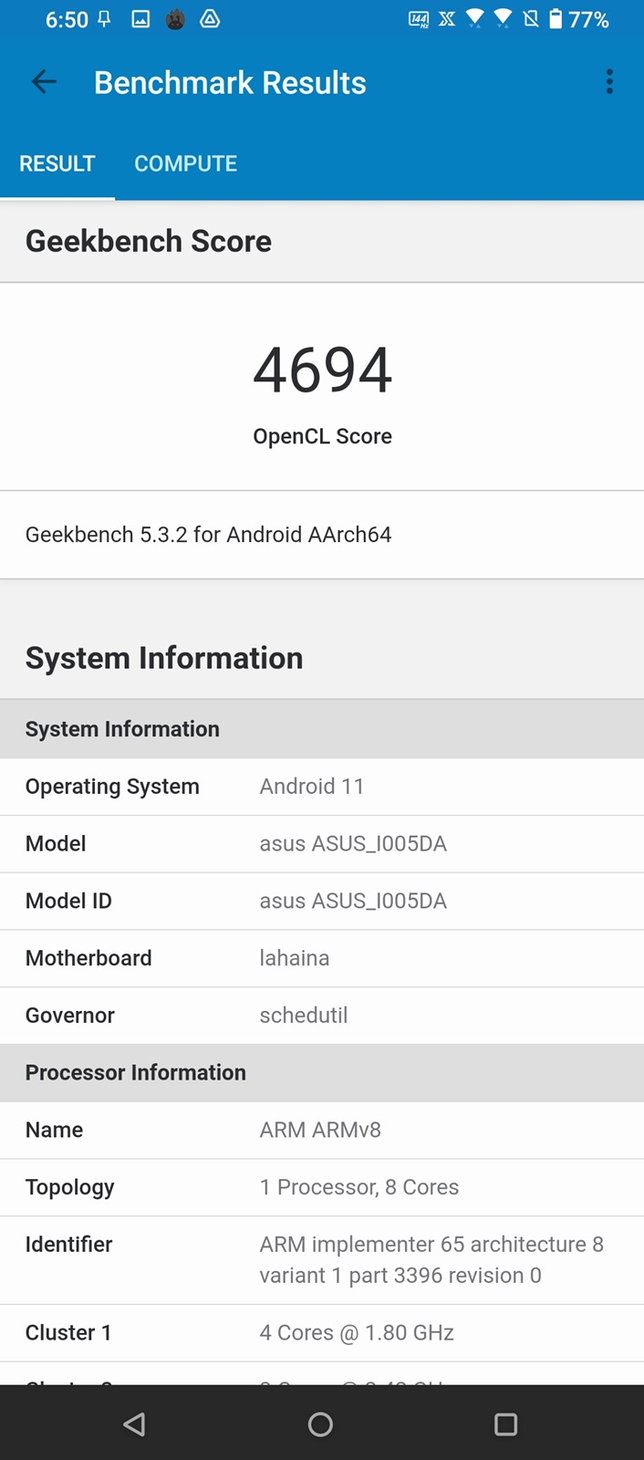Tap the Cluster 1 cores row
Screen dimensions: 644x1460
tap(322, 1333)
